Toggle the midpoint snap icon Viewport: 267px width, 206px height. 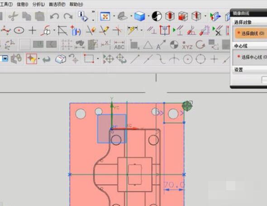click(148, 59)
